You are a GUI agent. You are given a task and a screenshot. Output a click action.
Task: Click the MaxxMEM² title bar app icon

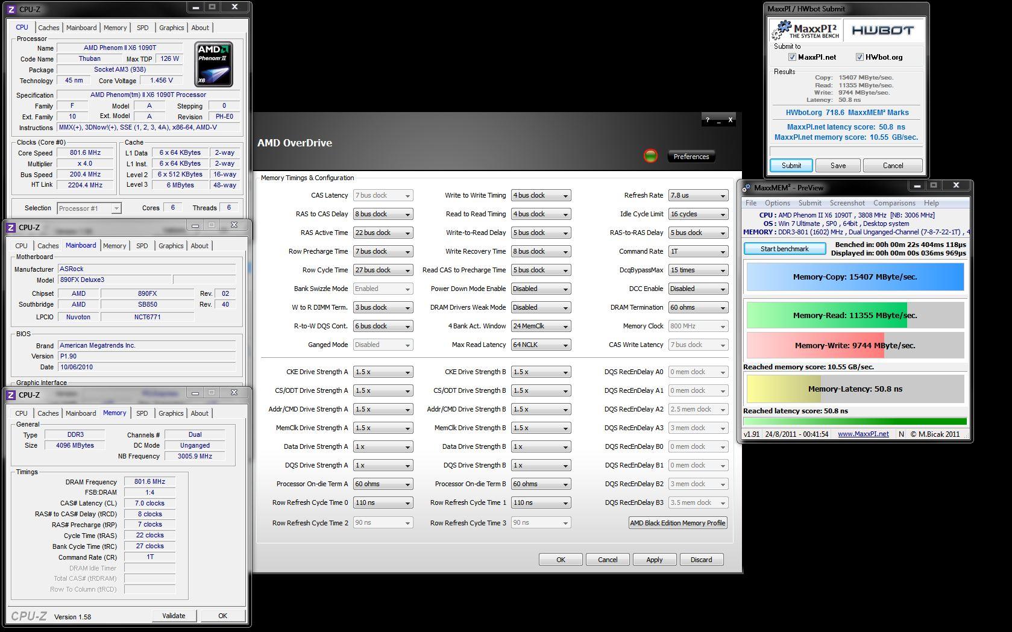click(747, 187)
